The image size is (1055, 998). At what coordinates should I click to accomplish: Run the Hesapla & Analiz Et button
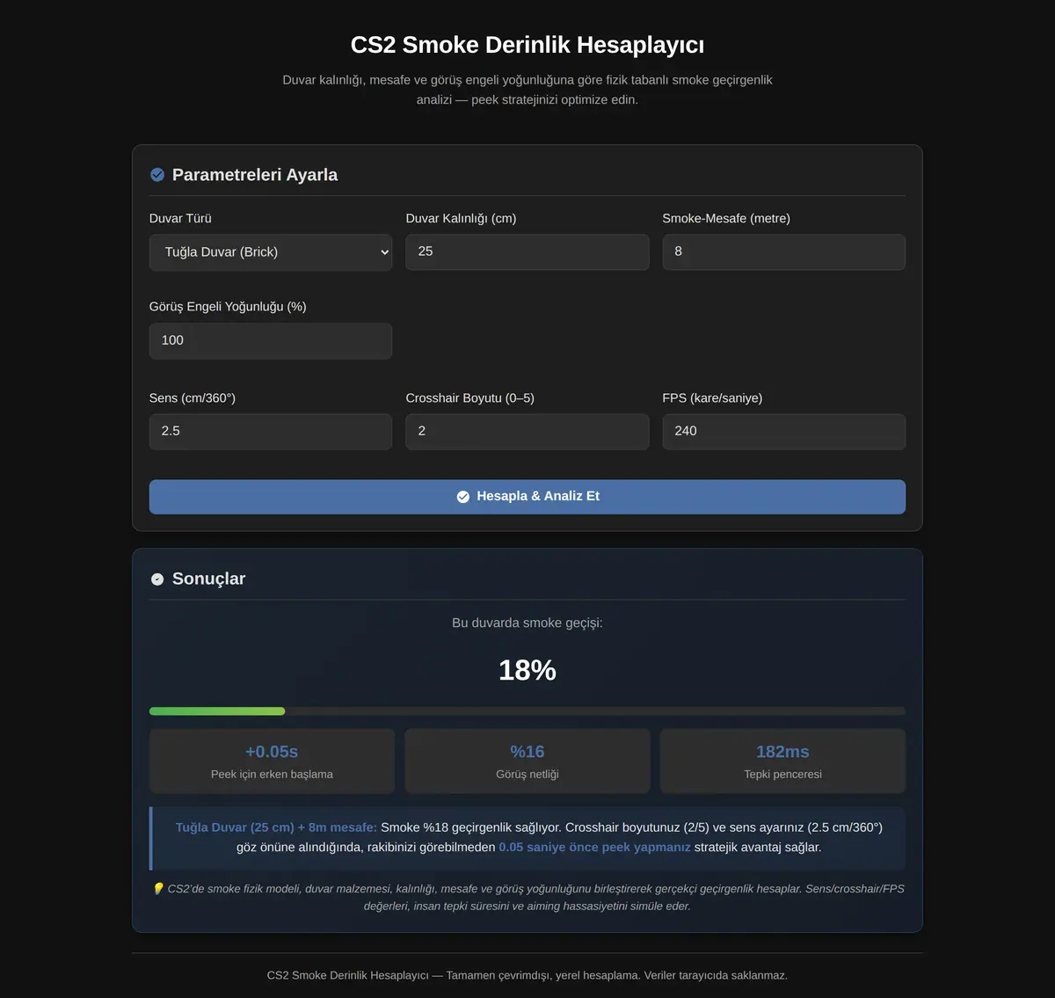527,497
